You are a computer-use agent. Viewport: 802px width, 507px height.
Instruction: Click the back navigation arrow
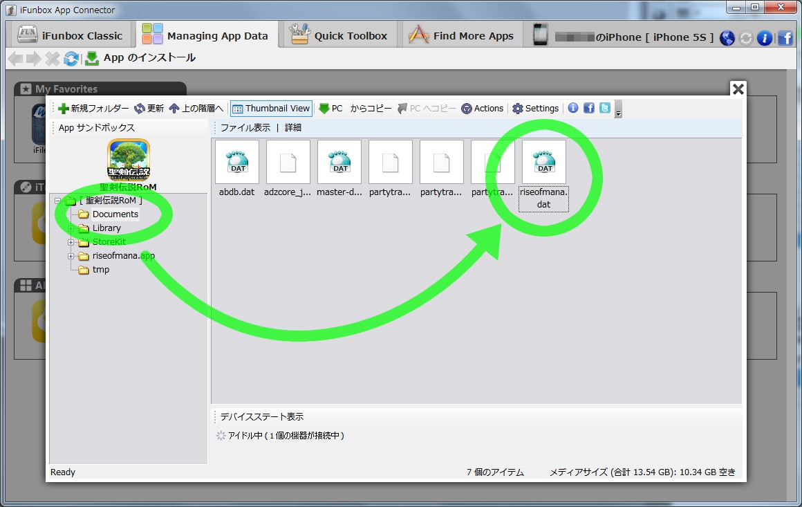click(x=15, y=59)
